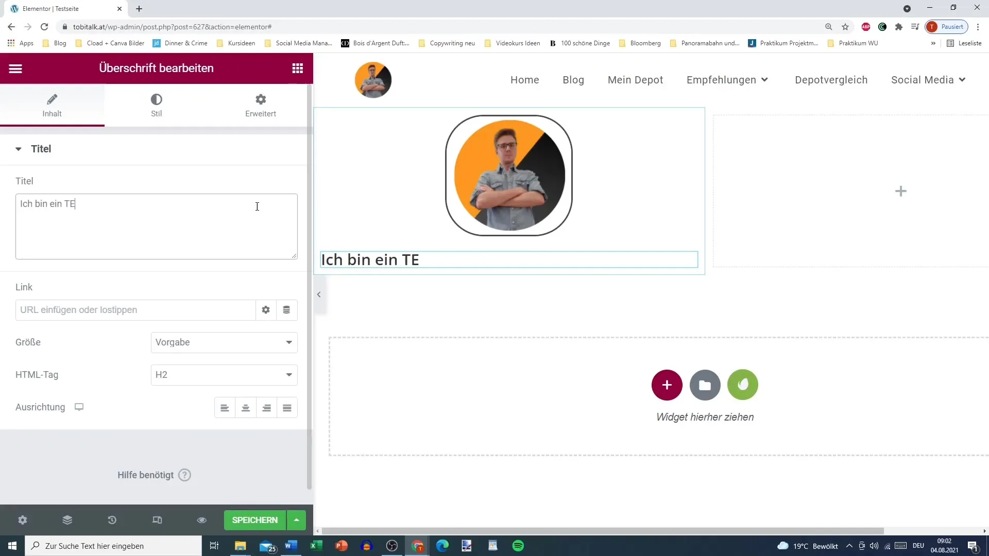The height and width of the screenshot is (556, 989).
Task: Add widget to empty column plus
Action: click(900, 192)
